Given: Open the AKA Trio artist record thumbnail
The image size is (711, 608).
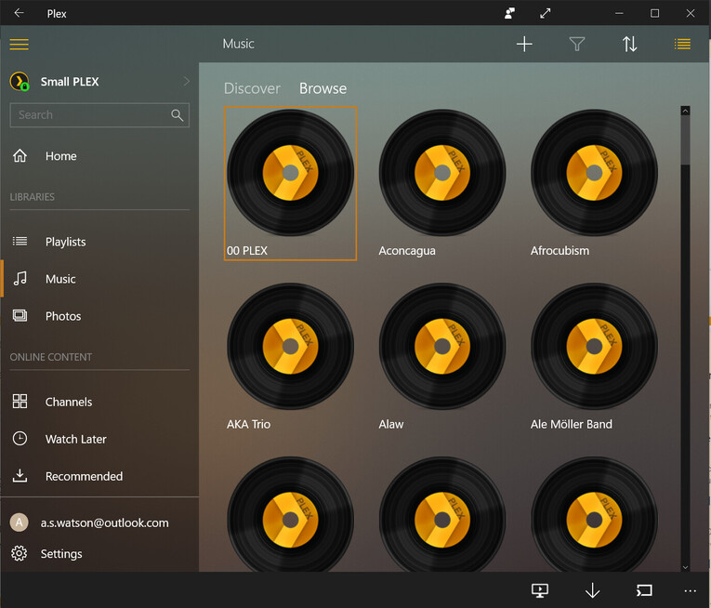Looking at the screenshot, I should 290,346.
